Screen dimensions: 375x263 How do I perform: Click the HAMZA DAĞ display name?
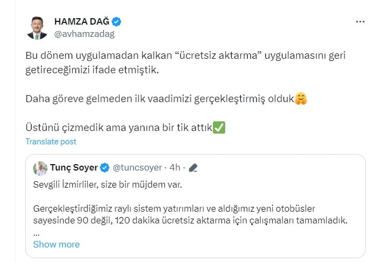(x=82, y=22)
